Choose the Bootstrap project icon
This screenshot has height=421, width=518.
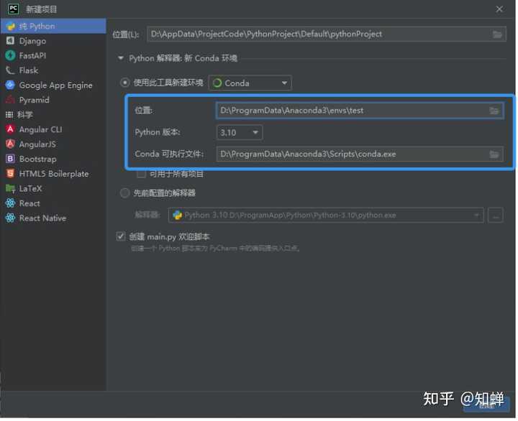pyautogui.click(x=10, y=159)
